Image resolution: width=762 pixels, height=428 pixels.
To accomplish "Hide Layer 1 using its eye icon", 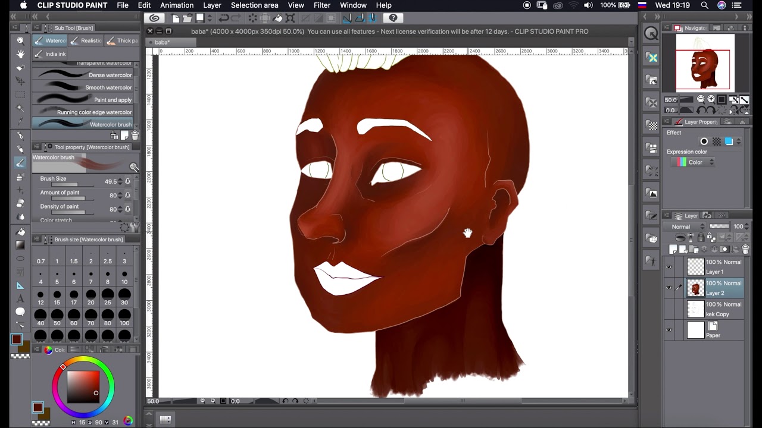I will pos(669,267).
